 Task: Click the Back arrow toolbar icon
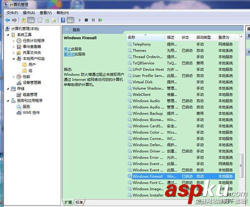pyautogui.click(x=7, y=20)
